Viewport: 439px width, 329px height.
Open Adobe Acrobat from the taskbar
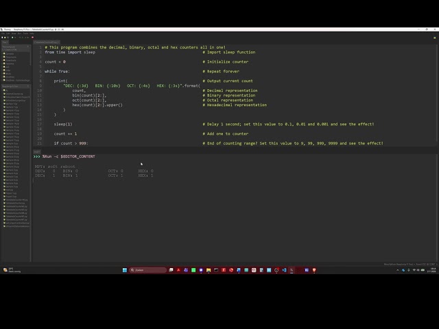tap(178, 270)
